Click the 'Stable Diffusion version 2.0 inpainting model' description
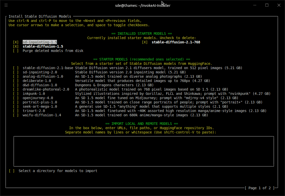This screenshot has width=285, height=196. (131, 72)
